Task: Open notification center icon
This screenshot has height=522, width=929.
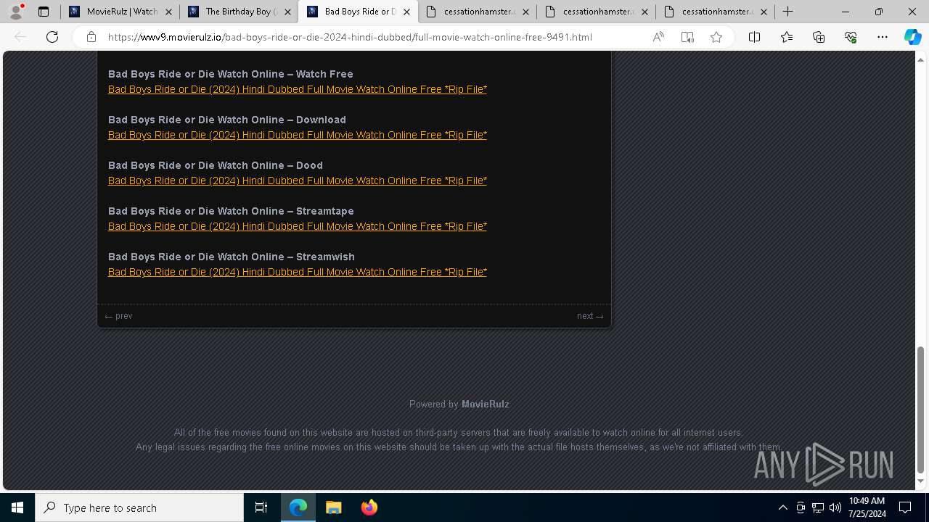Action: 906,507
